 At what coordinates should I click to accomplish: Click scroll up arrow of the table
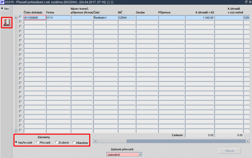point(16,18)
